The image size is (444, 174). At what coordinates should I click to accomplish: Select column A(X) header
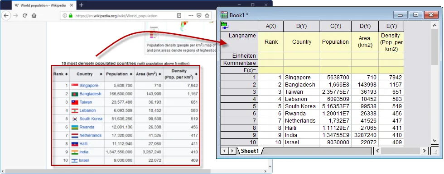click(x=271, y=26)
